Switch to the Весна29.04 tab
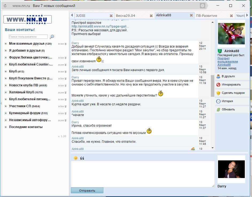The height and width of the screenshot is (197, 252). (x=126, y=16)
